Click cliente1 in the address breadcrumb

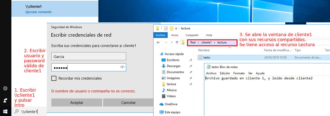[x=206, y=42]
